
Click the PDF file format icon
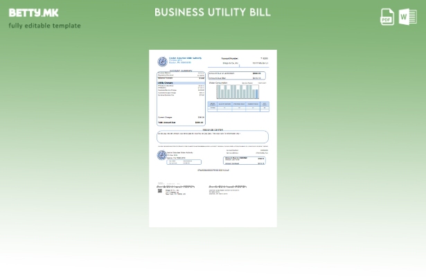click(387, 17)
